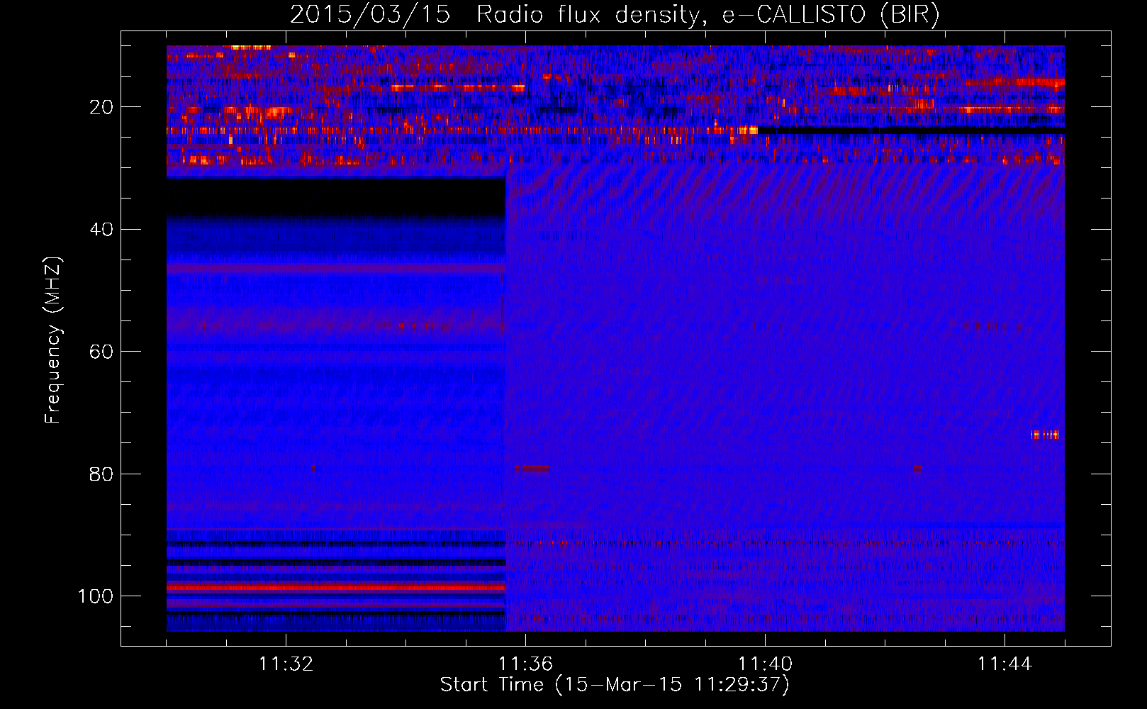Click the bright red band near 99 MHz
The image size is (1147, 709).
click(x=336, y=588)
